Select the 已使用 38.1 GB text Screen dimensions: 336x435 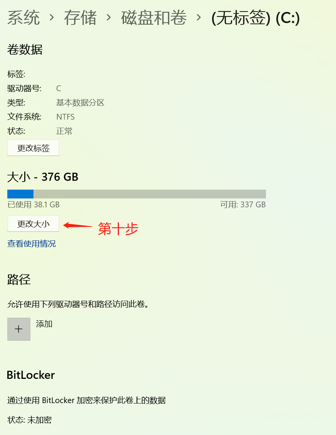[33, 205]
